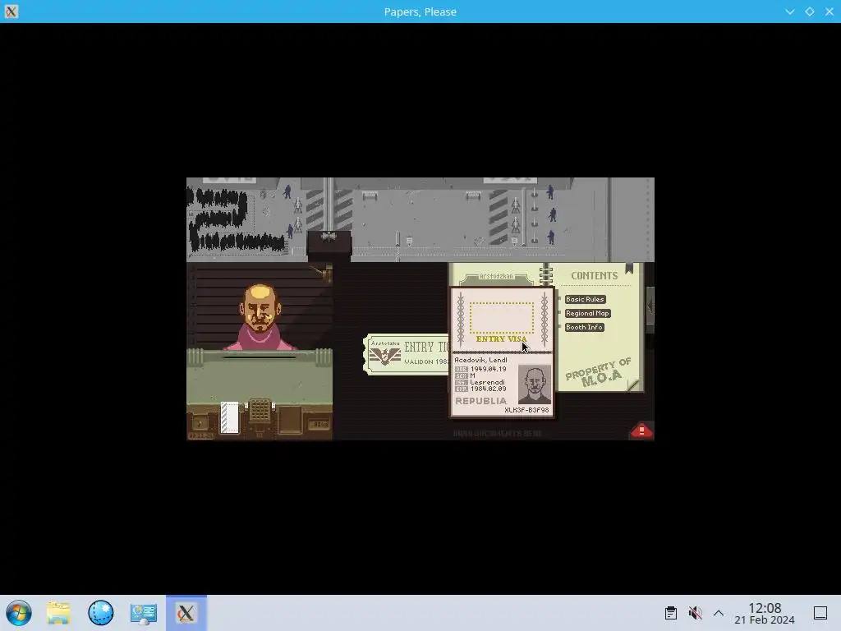841x631 pixels.
Task: Open the Basic Rules page
Action: pos(585,299)
